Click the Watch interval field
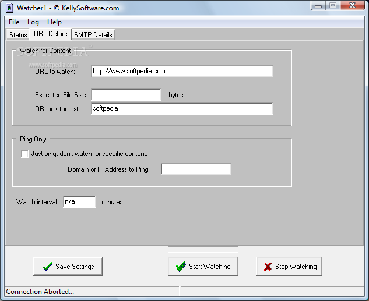The height and width of the screenshot is (301, 369). pyautogui.click(x=79, y=201)
